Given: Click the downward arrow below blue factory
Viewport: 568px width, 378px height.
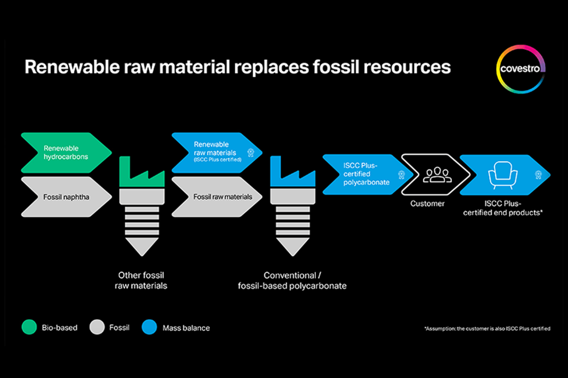Looking at the screenshot, I should click(x=293, y=223).
